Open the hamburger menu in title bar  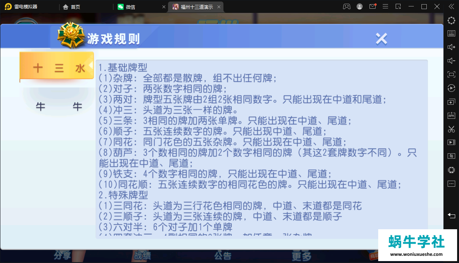[385, 6]
